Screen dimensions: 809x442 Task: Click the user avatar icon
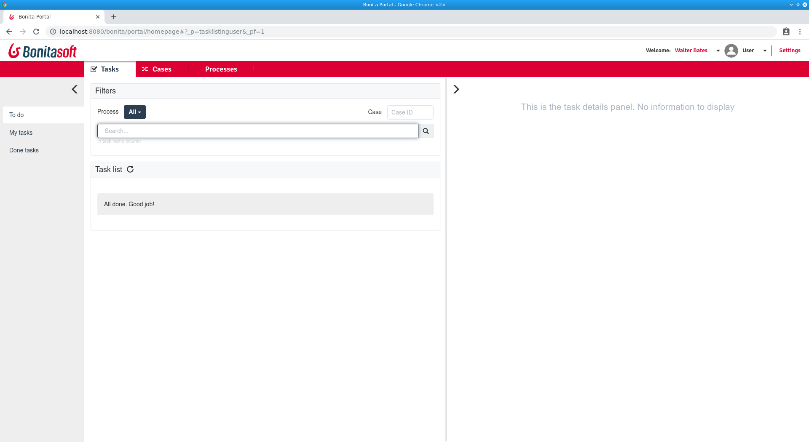coord(731,51)
